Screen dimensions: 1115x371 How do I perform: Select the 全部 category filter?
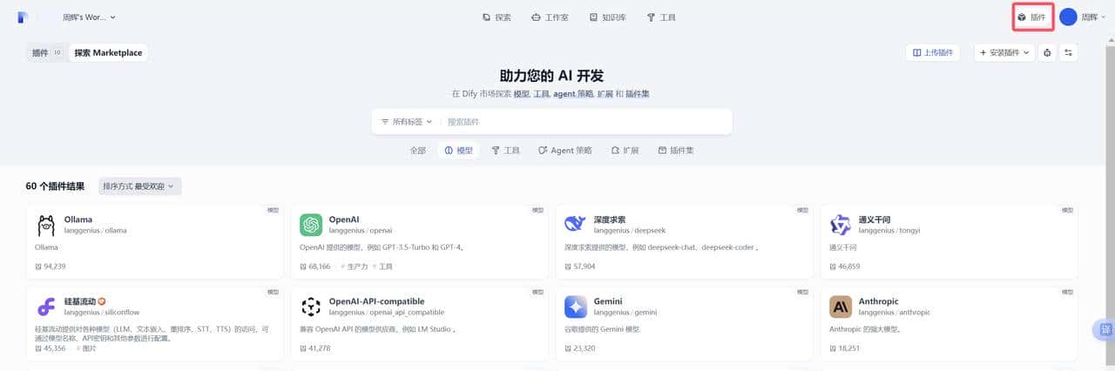click(x=418, y=151)
